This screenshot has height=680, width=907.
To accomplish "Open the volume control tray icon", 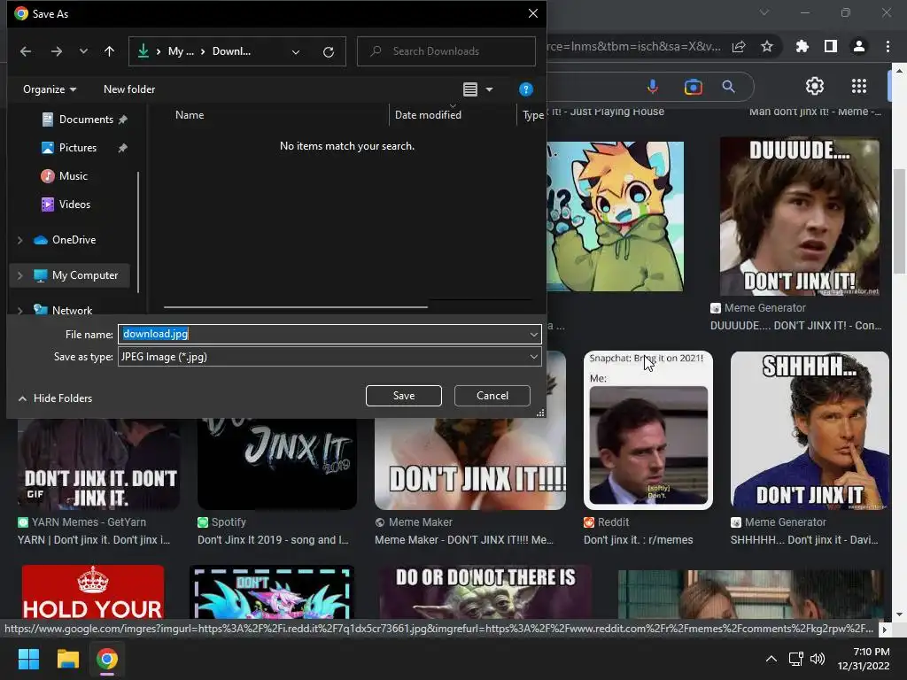I will coord(818,659).
